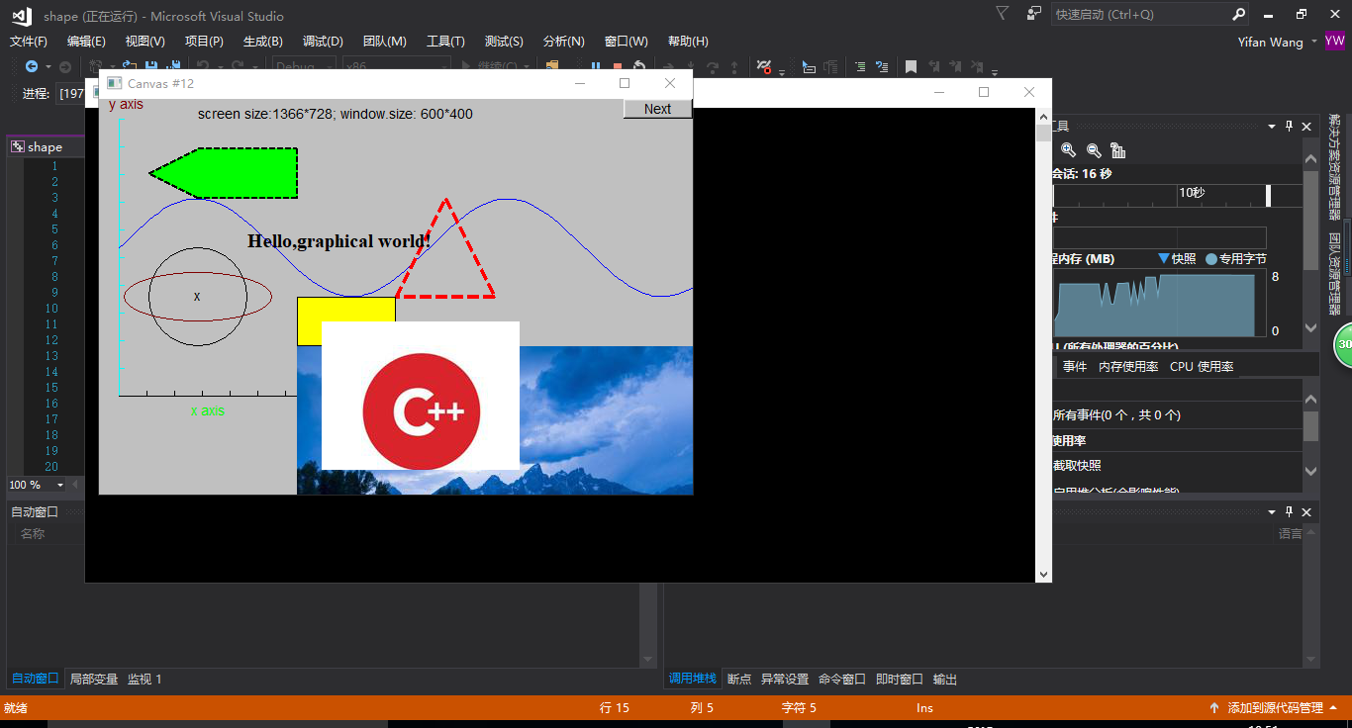The height and width of the screenshot is (728, 1352).
Task: Click the 截取快照 snapshot link
Action: click(1077, 465)
